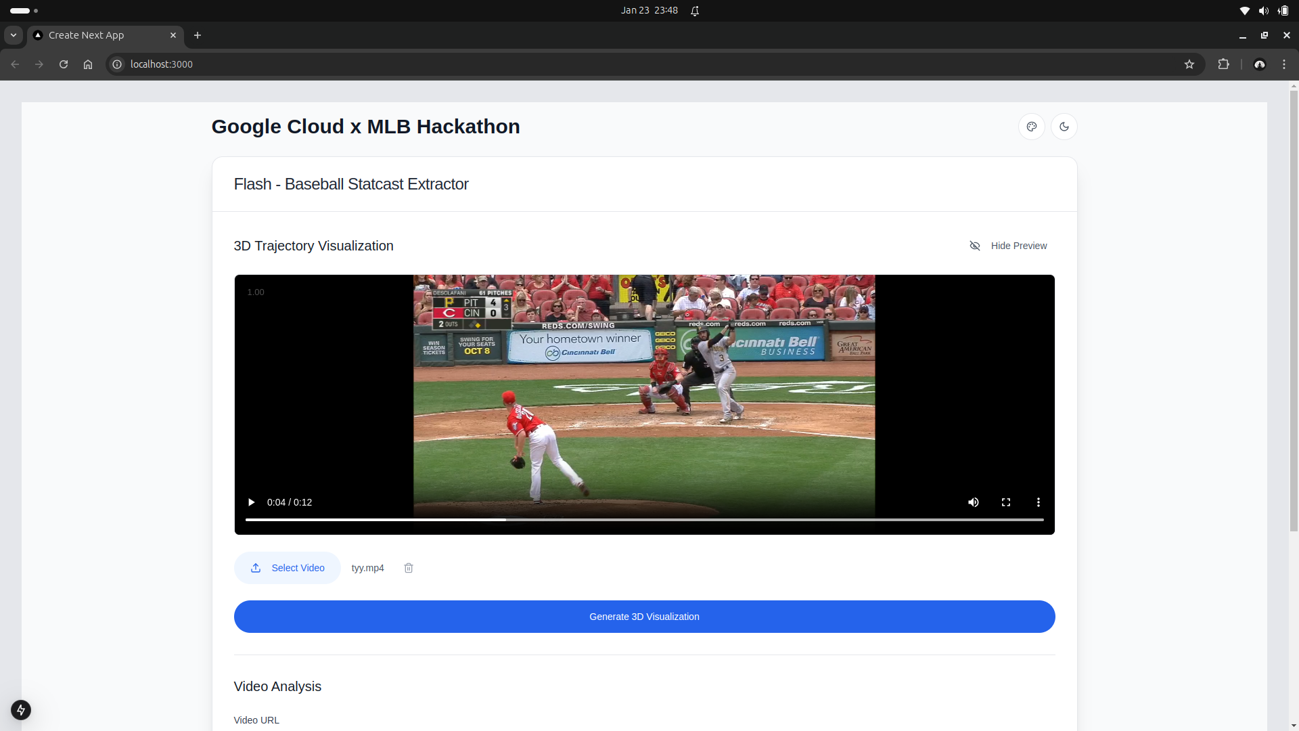
Task: Open the browser extensions puzzle icon
Action: tap(1223, 64)
